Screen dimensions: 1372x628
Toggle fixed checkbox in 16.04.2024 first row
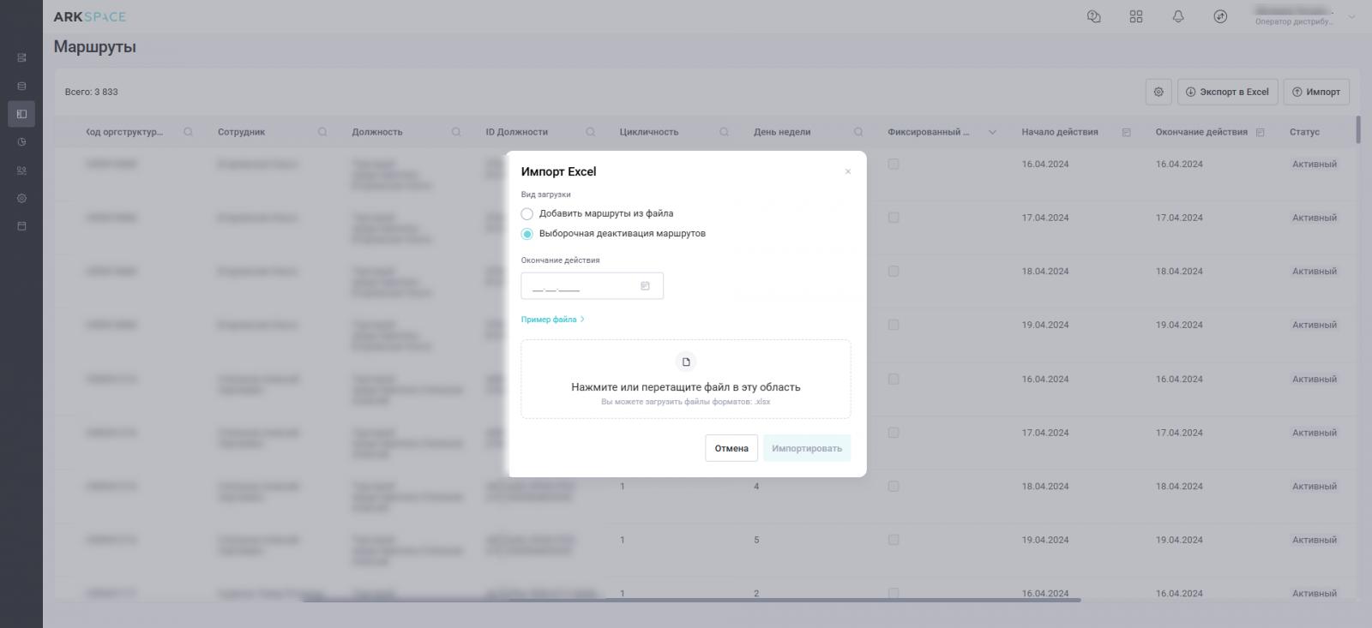click(894, 164)
